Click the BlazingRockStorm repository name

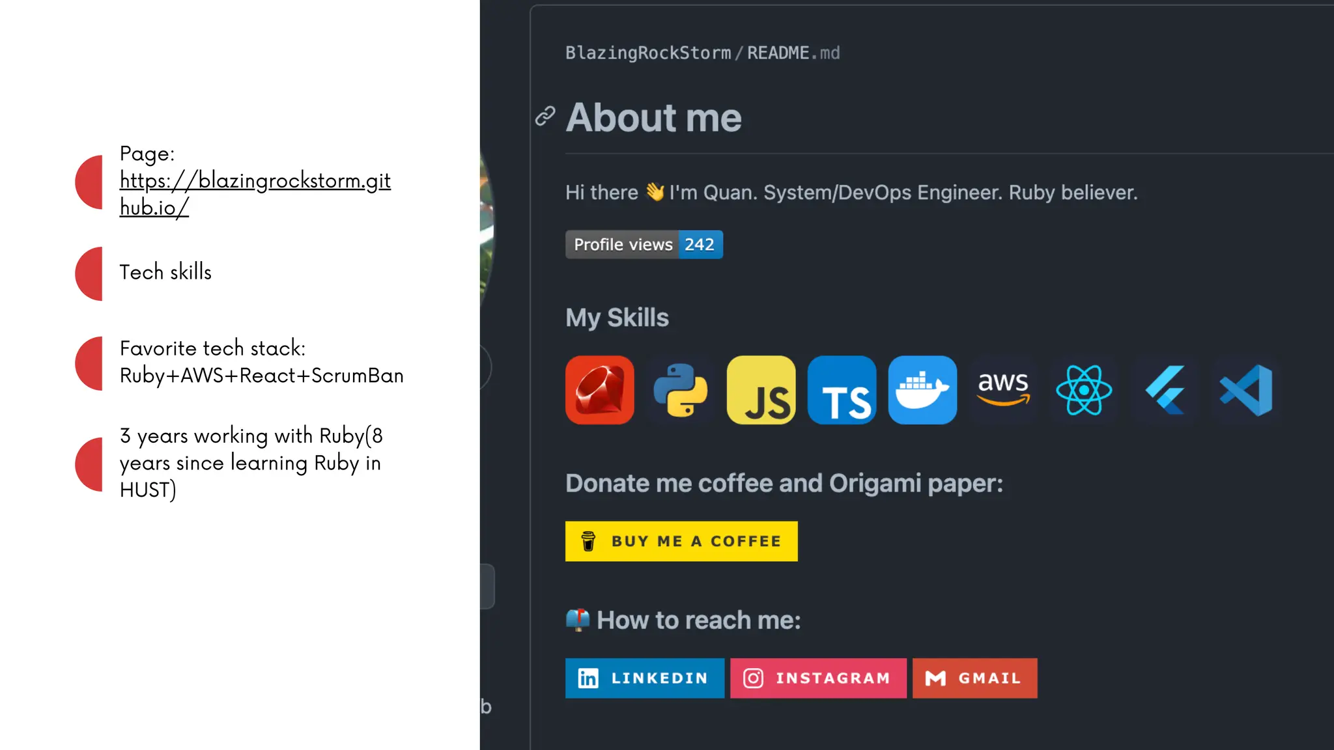tap(648, 53)
